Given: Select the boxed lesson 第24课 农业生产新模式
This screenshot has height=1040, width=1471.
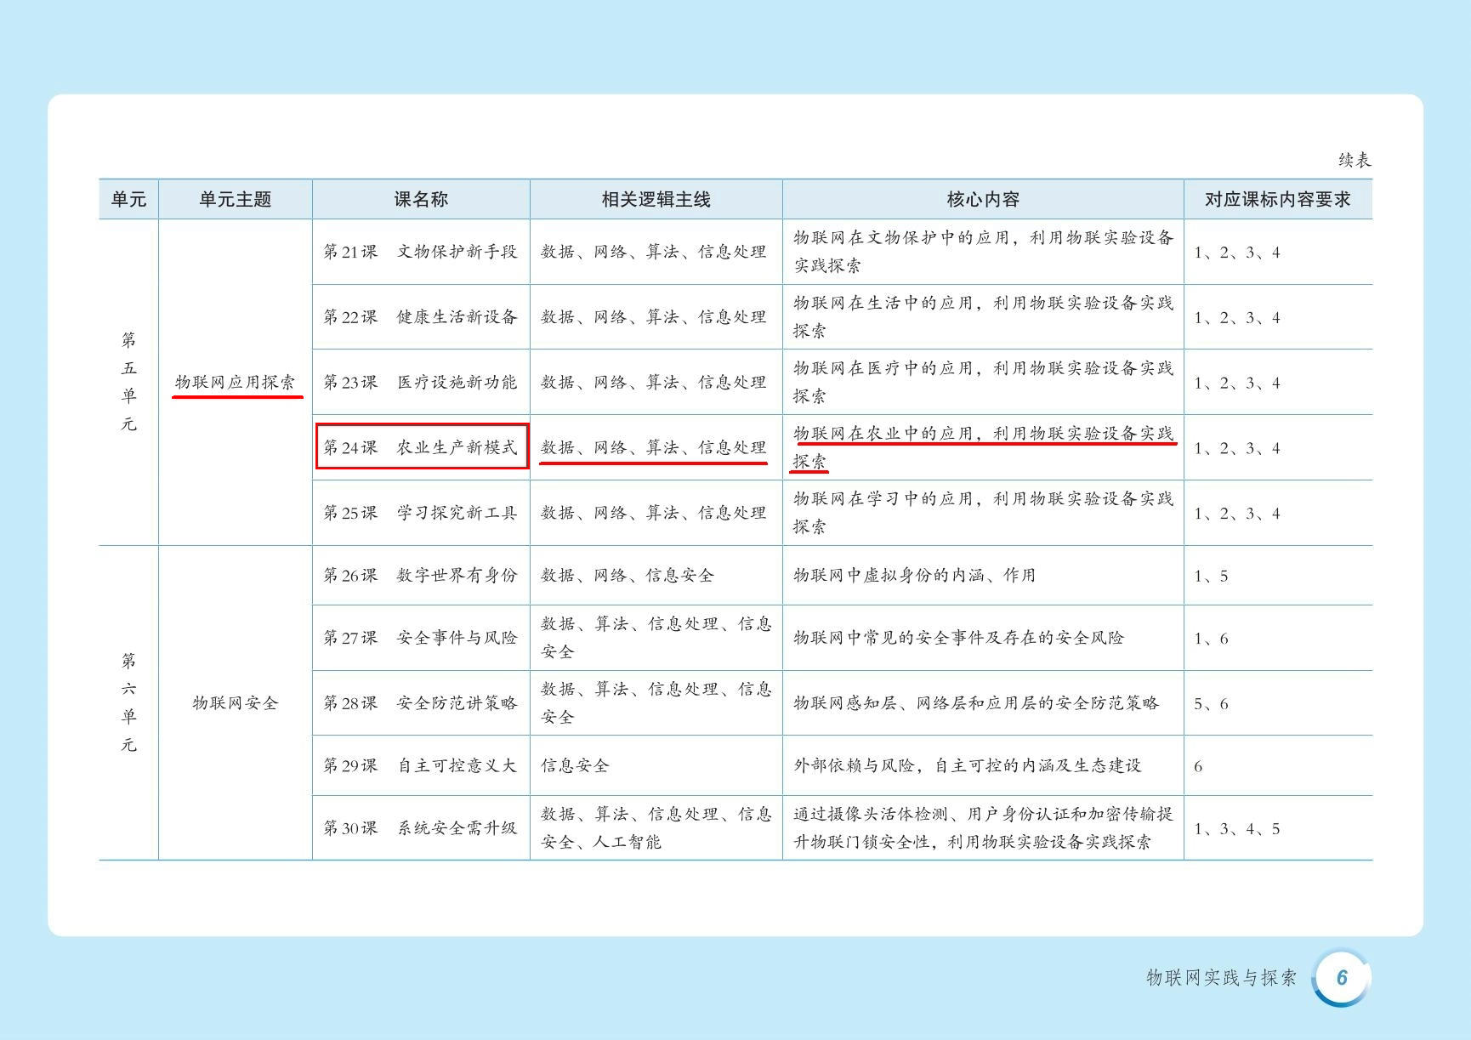Looking at the screenshot, I should click(421, 447).
